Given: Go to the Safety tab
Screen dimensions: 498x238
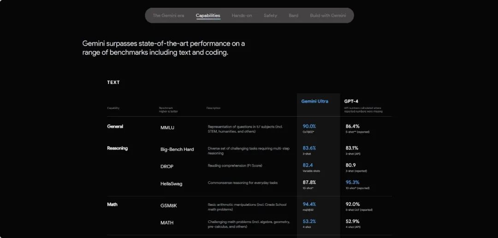Looking at the screenshot, I should (270, 15).
